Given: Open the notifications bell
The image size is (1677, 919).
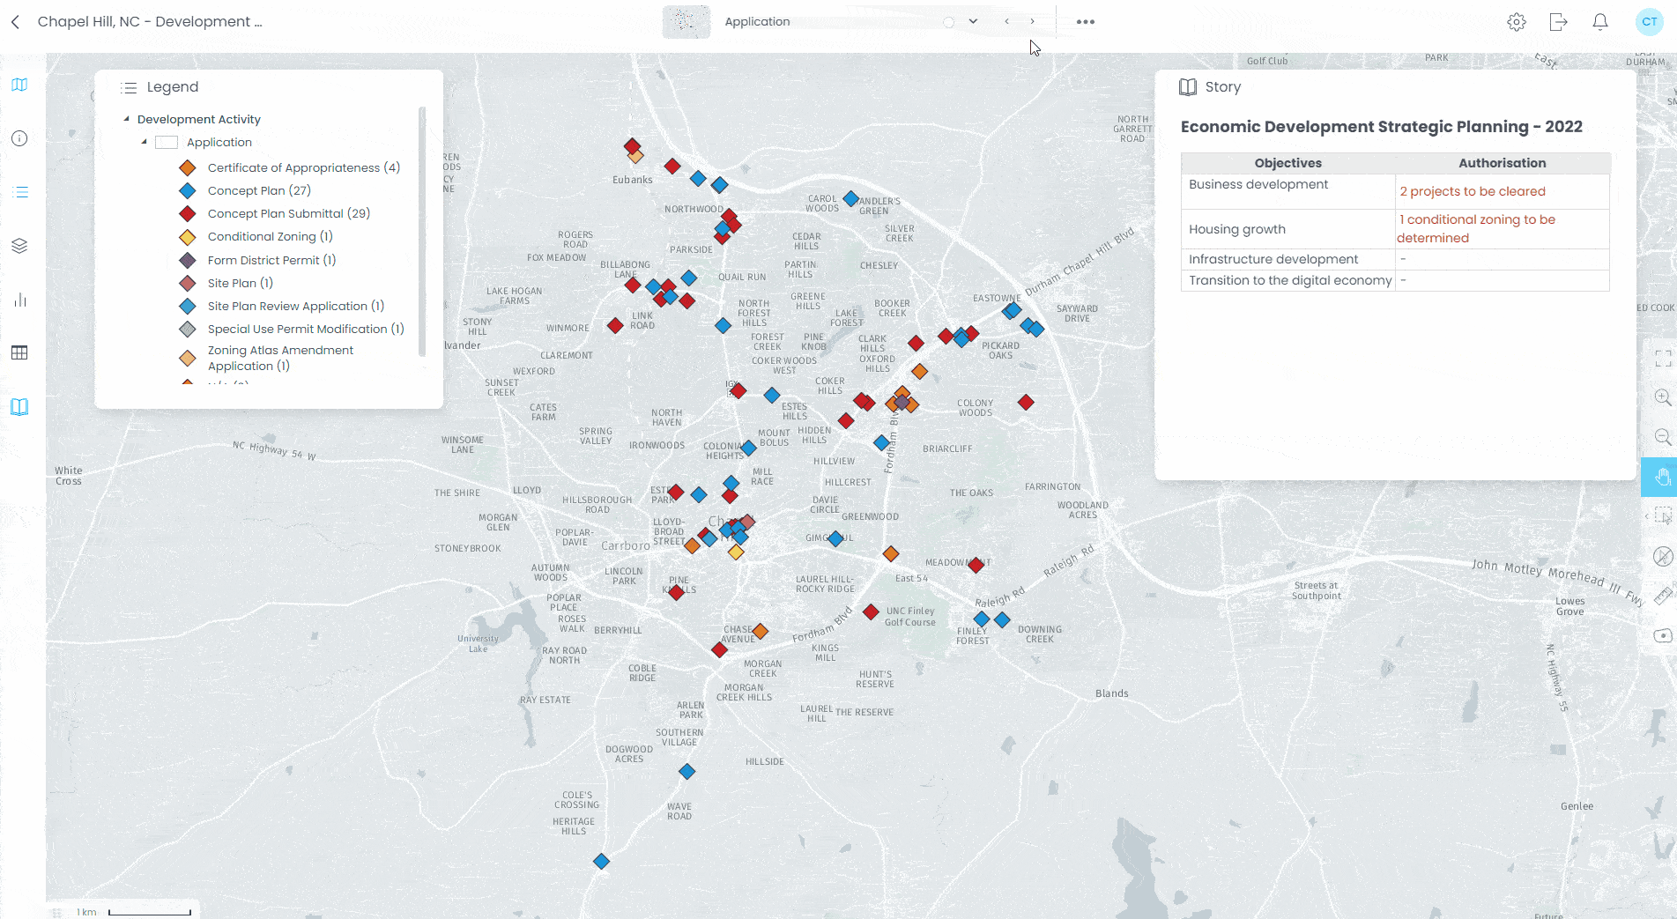Looking at the screenshot, I should click(1600, 22).
